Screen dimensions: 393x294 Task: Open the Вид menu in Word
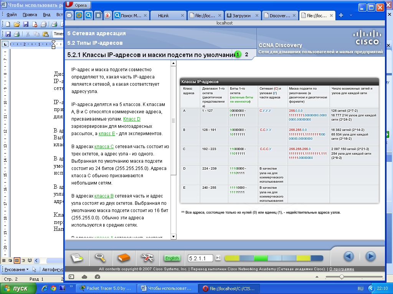pos(46,15)
